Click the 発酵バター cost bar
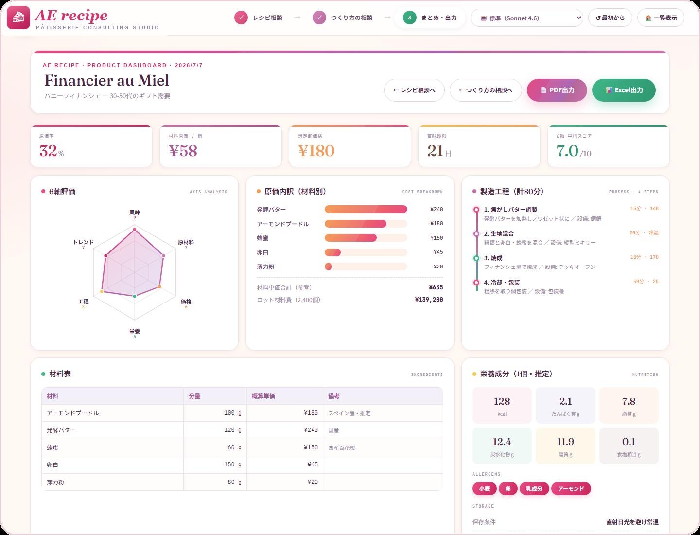Viewport: 700px width, 535px height. click(366, 209)
